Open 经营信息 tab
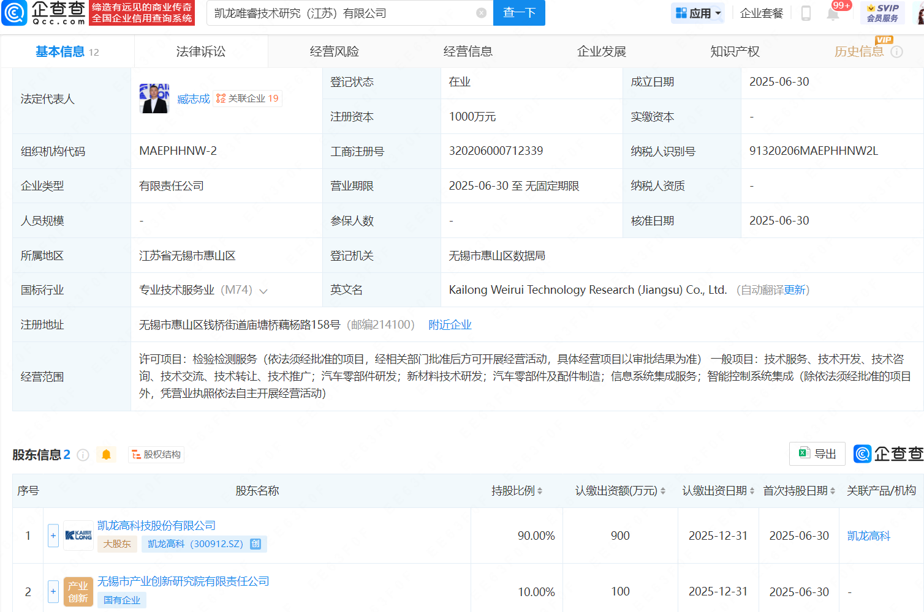This screenshot has height=612, width=924. [468, 52]
